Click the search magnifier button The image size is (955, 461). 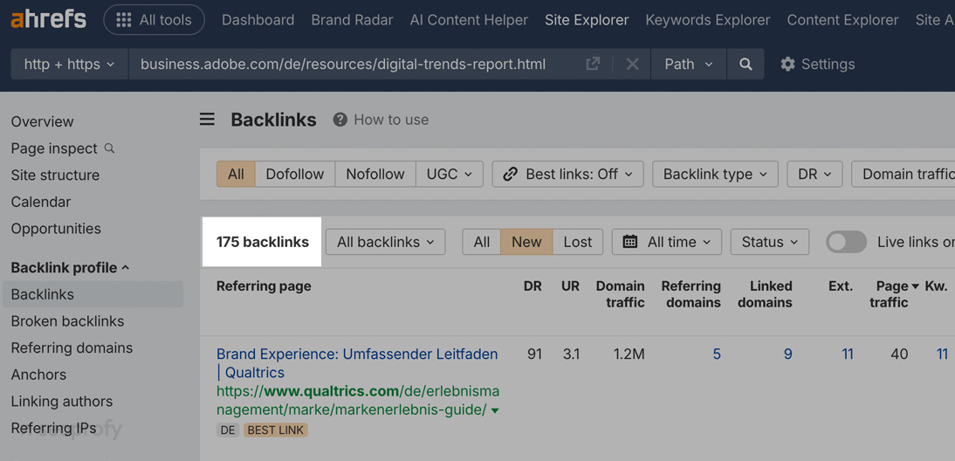coord(745,64)
